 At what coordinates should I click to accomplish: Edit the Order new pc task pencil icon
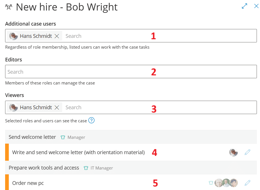[248, 183]
